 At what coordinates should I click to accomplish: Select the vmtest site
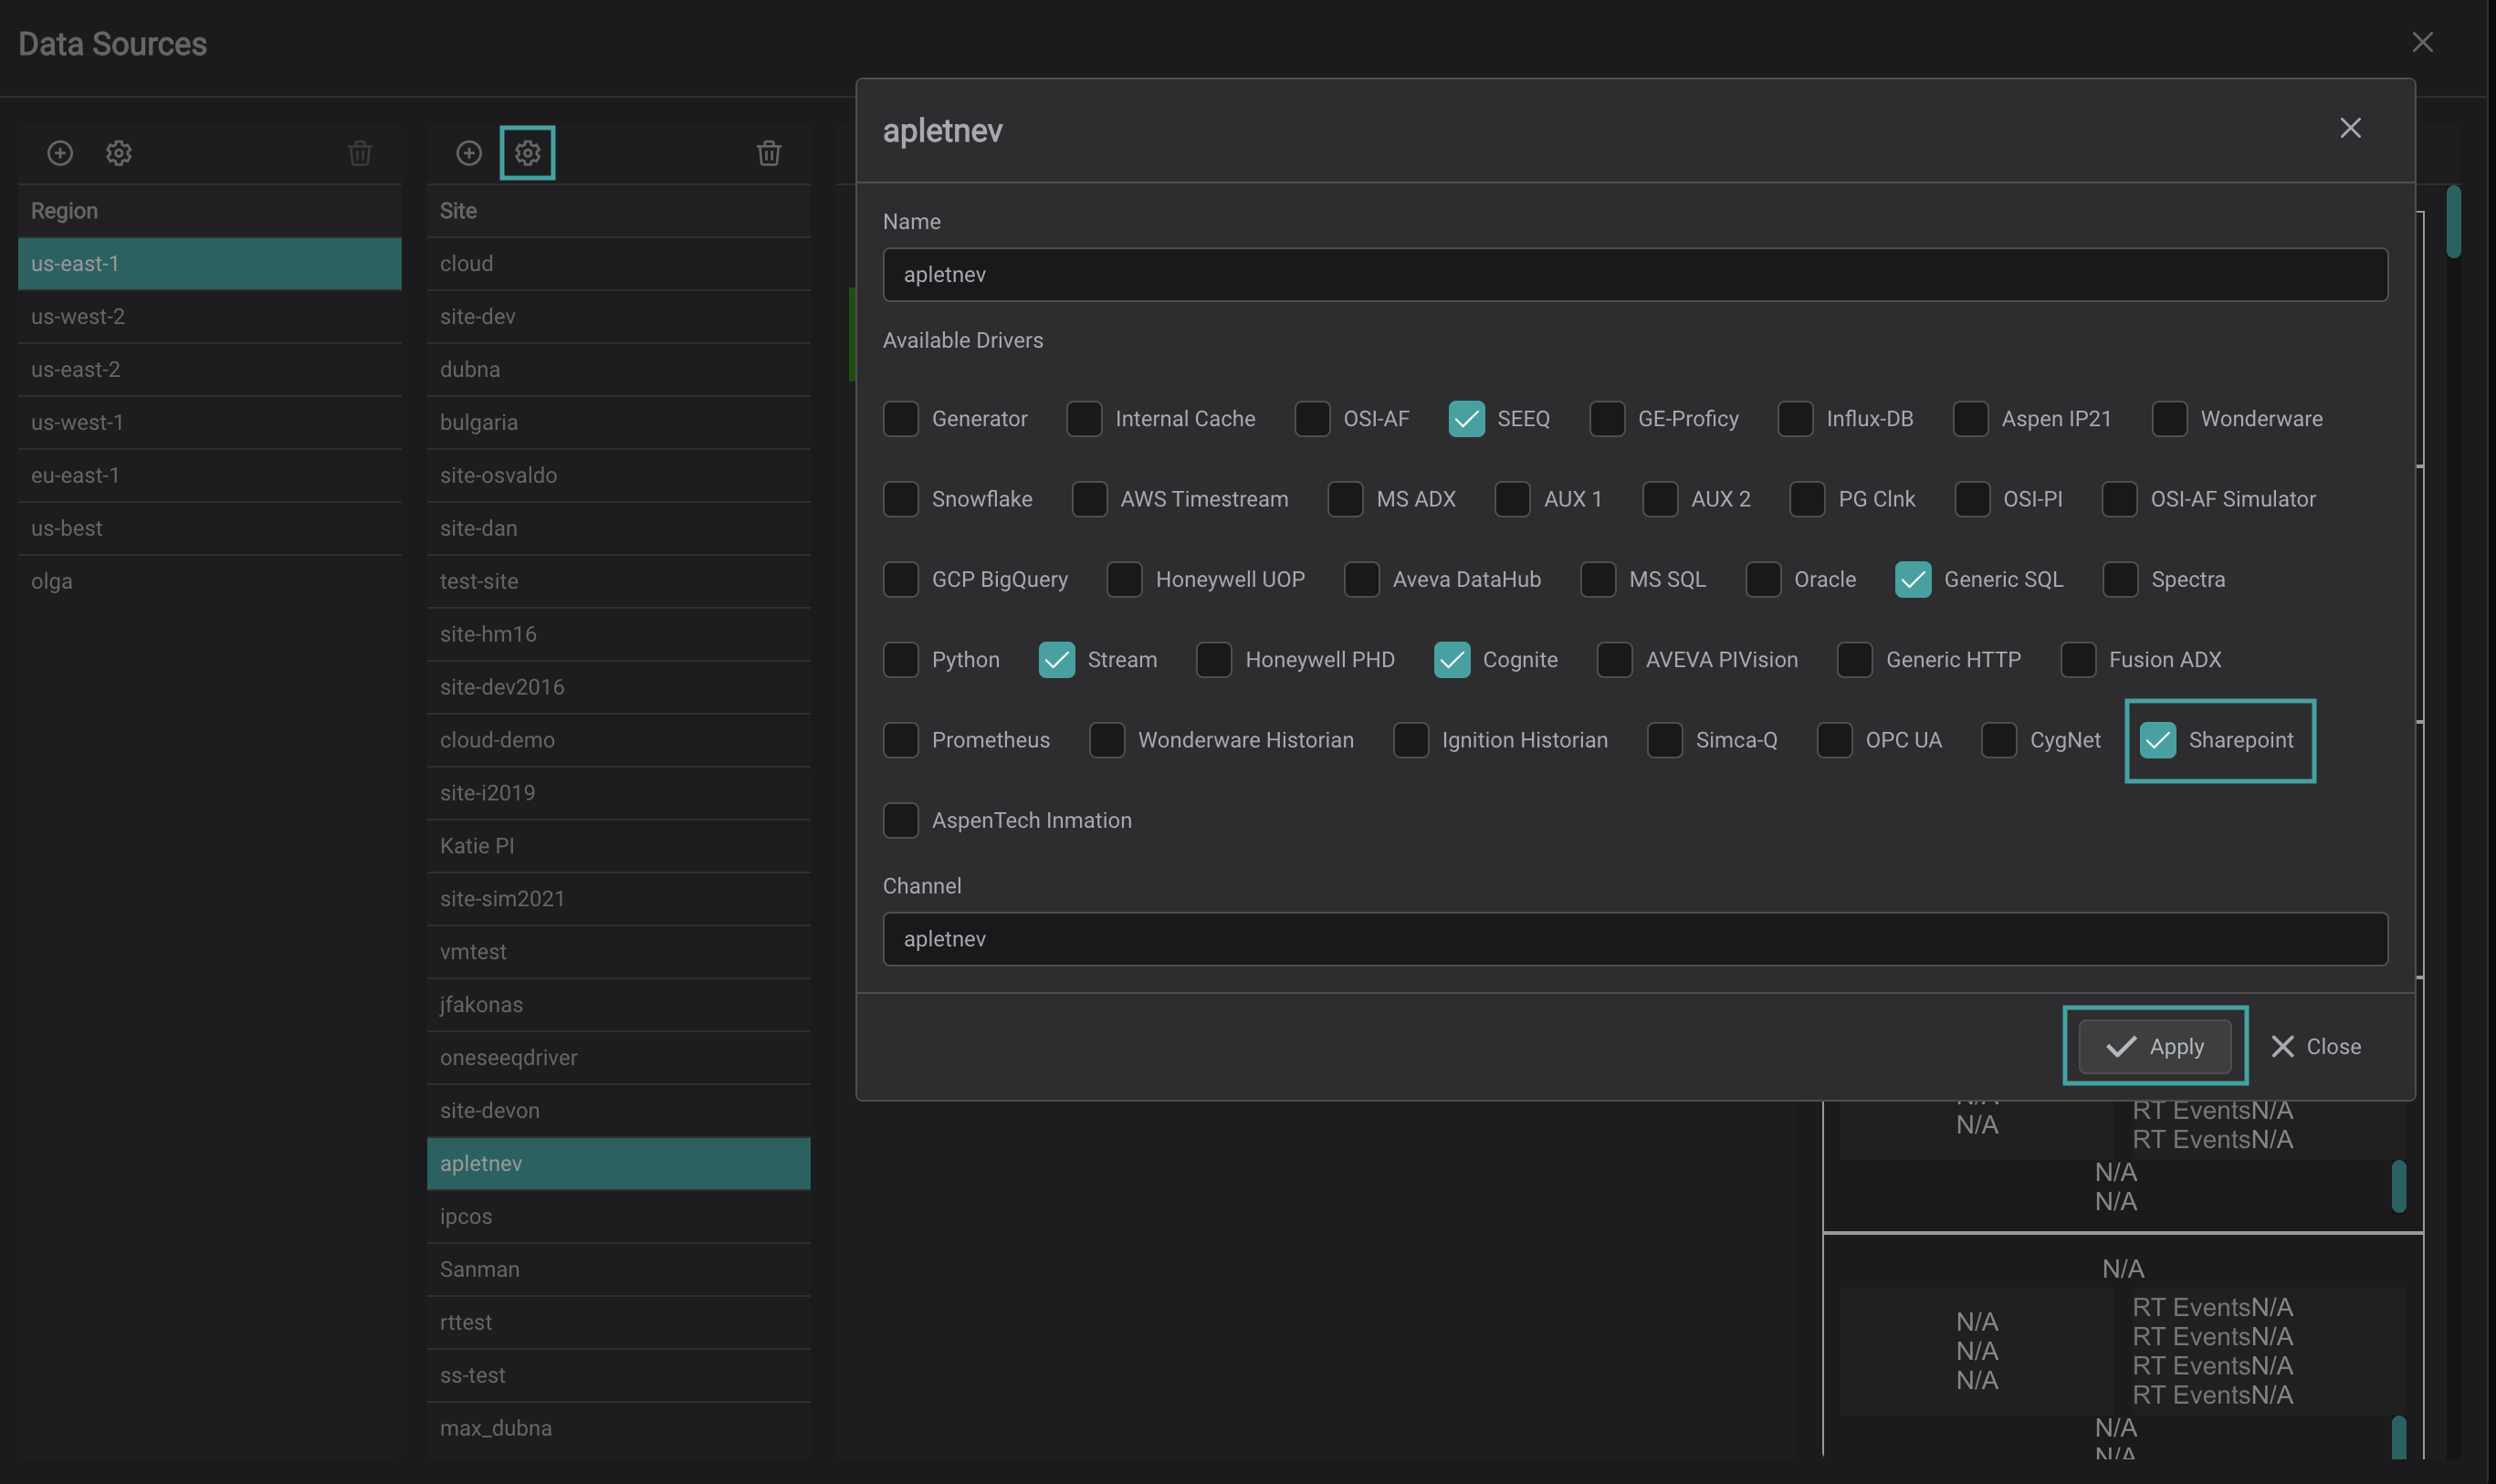tap(619, 952)
